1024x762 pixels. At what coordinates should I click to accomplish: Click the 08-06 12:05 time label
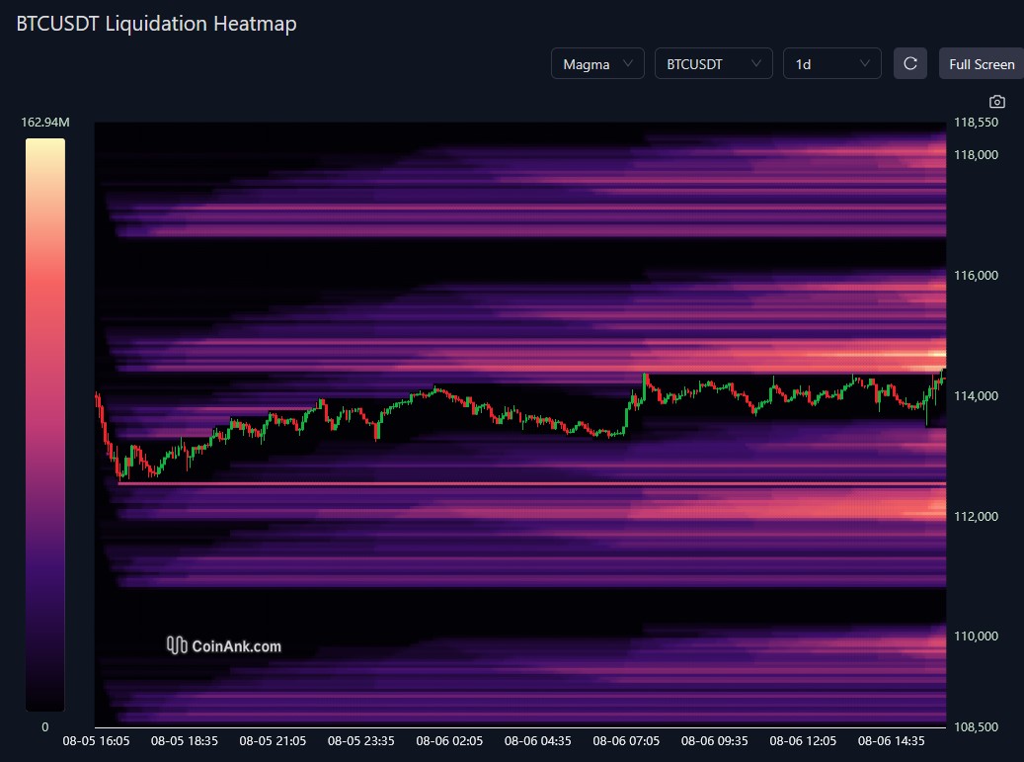click(803, 741)
